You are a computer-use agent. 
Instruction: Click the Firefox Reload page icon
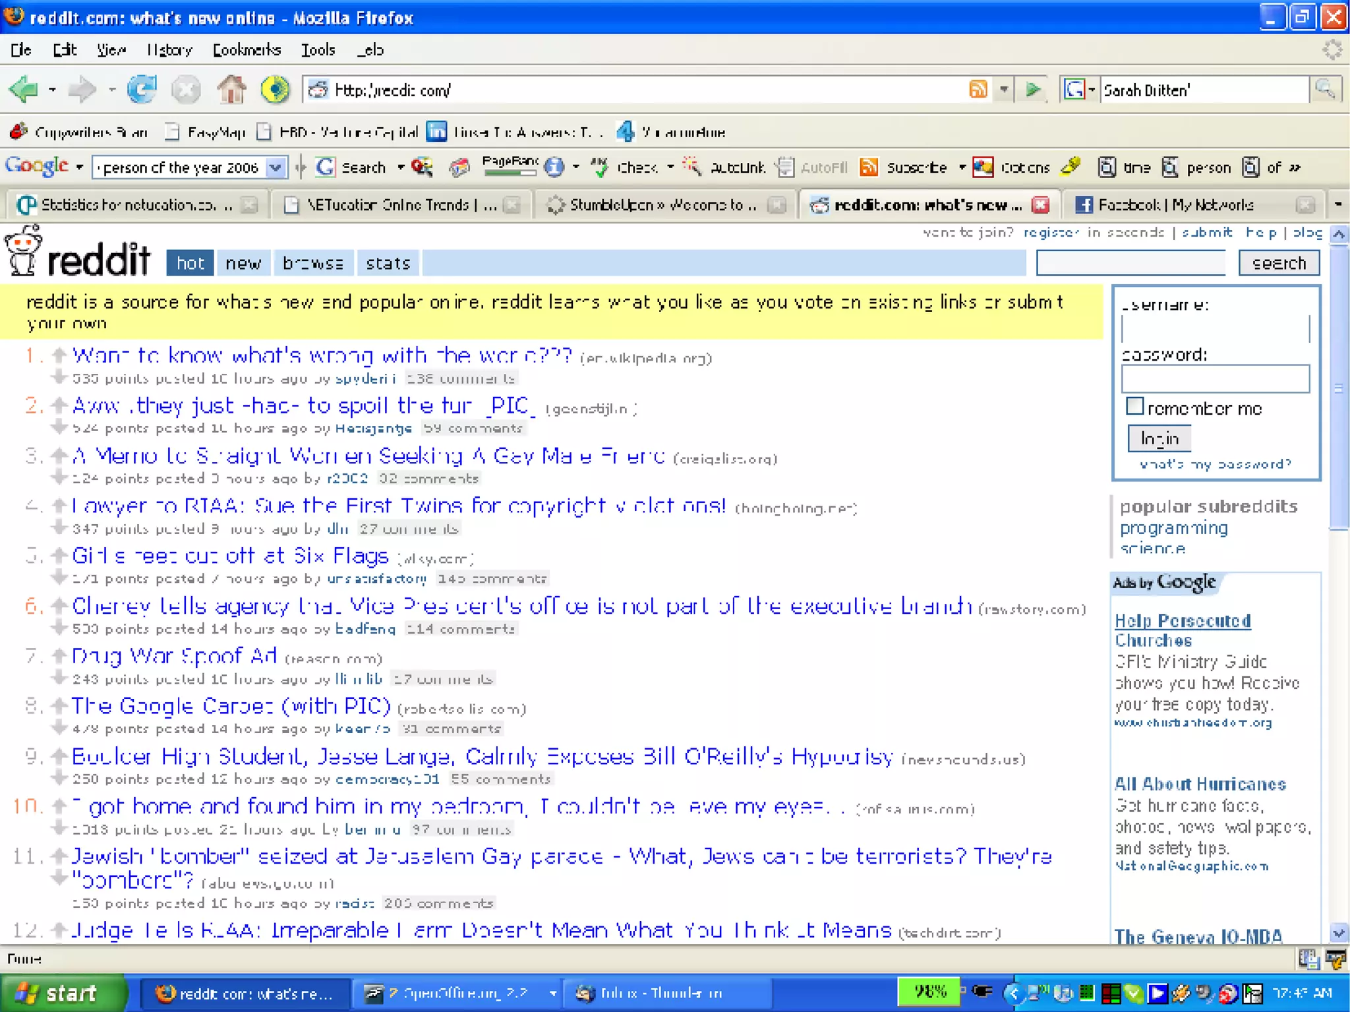coord(142,89)
